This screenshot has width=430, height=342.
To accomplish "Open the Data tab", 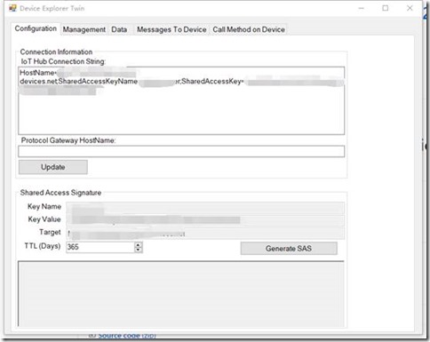I will pyautogui.click(x=119, y=29).
